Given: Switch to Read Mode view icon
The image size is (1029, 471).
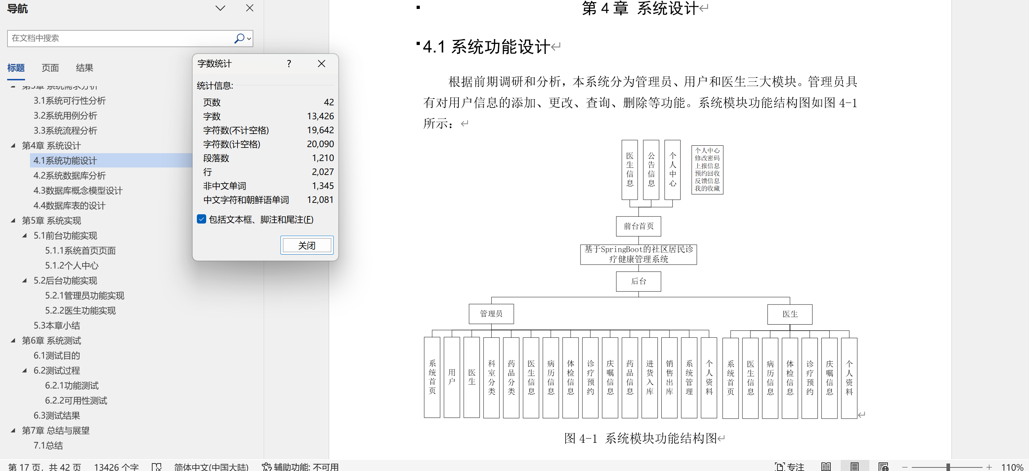Looking at the screenshot, I should 826,467.
